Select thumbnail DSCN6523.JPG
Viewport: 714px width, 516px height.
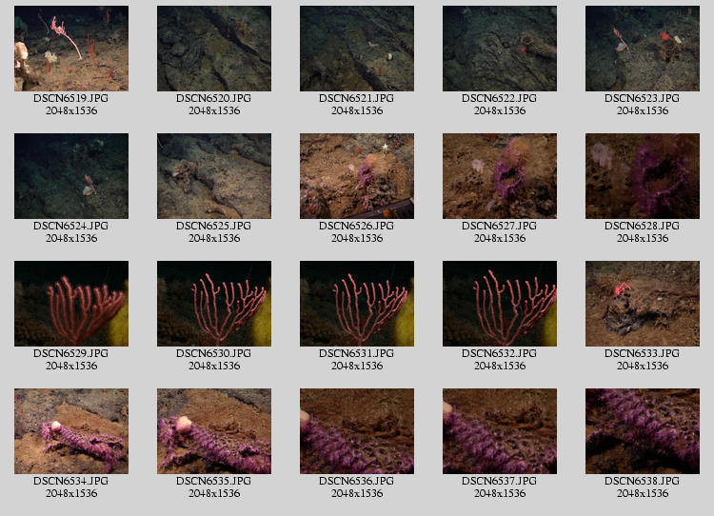643,49
